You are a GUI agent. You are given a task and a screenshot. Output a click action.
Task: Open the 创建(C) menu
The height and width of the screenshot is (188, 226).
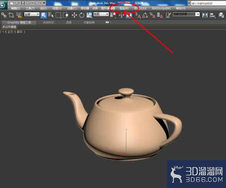tap(72, 8)
